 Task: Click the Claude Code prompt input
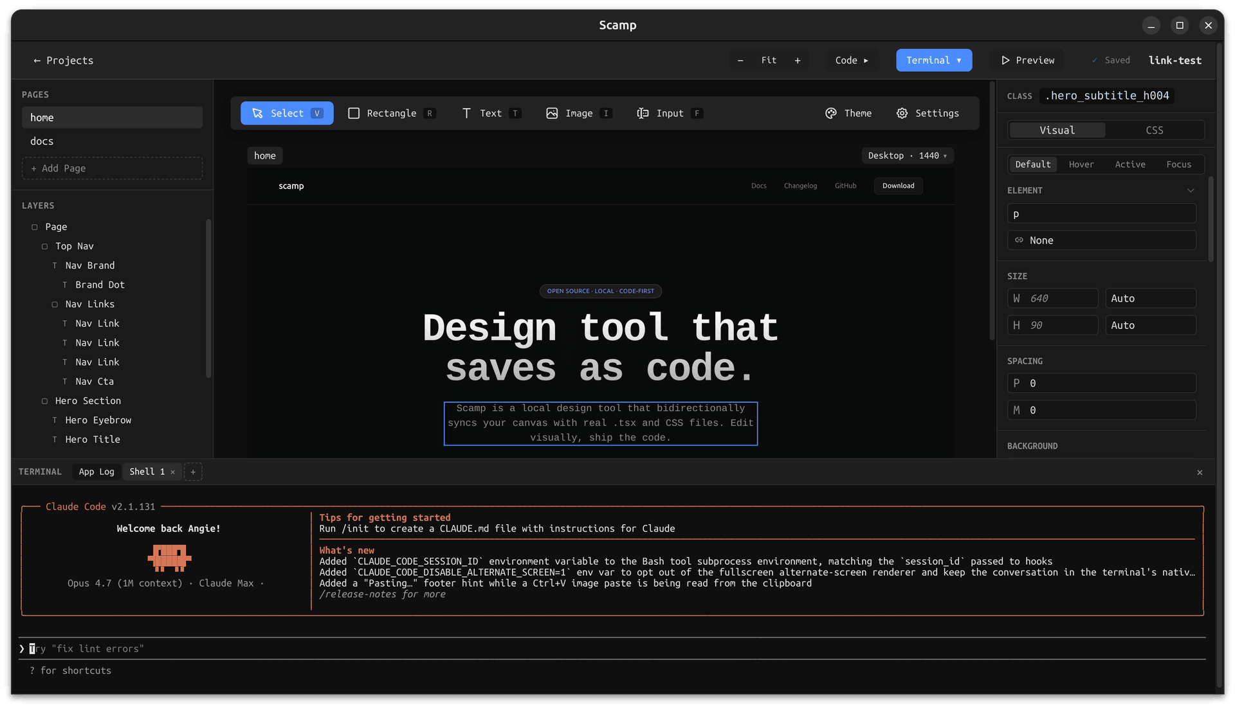click(612, 649)
